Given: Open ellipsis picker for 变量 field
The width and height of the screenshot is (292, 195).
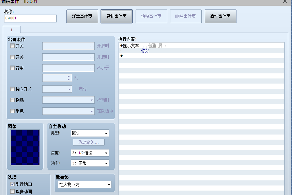Looking at the screenshot, I should 92,68.
